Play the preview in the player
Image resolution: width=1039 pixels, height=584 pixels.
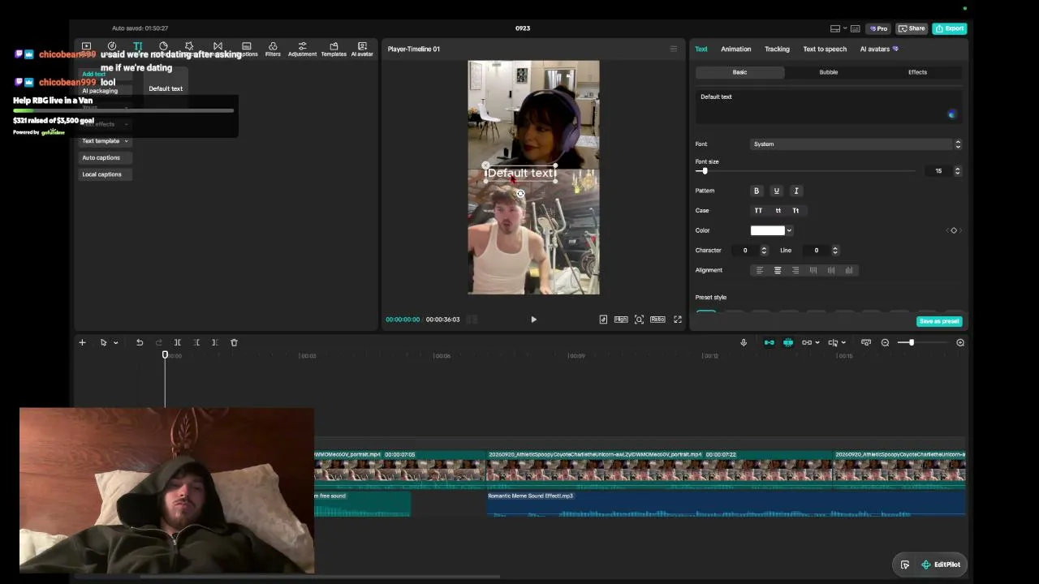(533, 320)
